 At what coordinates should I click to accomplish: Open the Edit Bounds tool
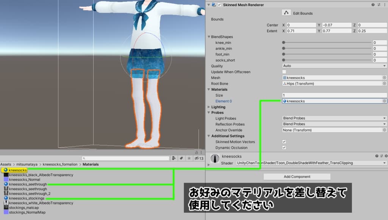(x=287, y=13)
